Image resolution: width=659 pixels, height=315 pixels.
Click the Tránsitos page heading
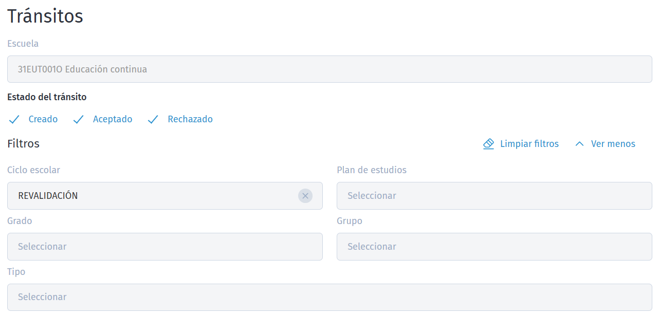tap(45, 16)
